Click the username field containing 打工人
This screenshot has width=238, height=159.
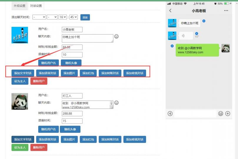point(72,96)
